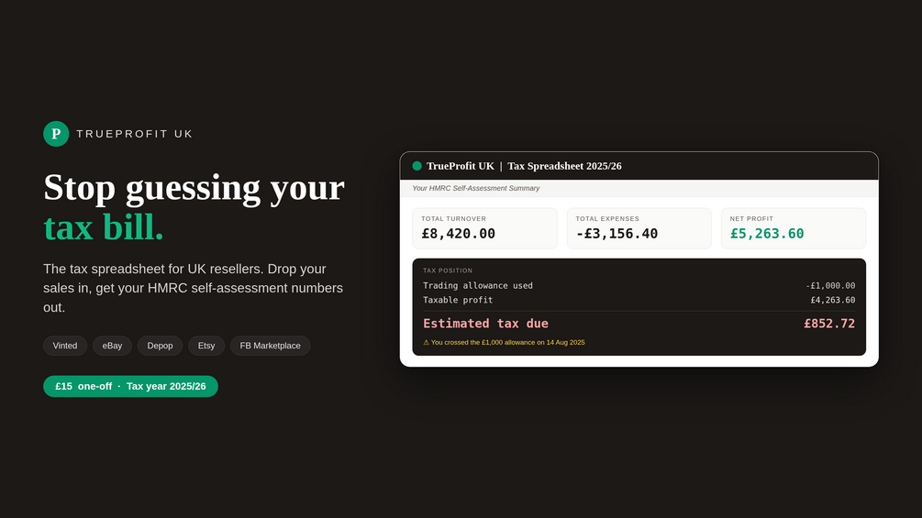
Task: Click the green dot in spreadsheet header
Action: (x=417, y=166)
